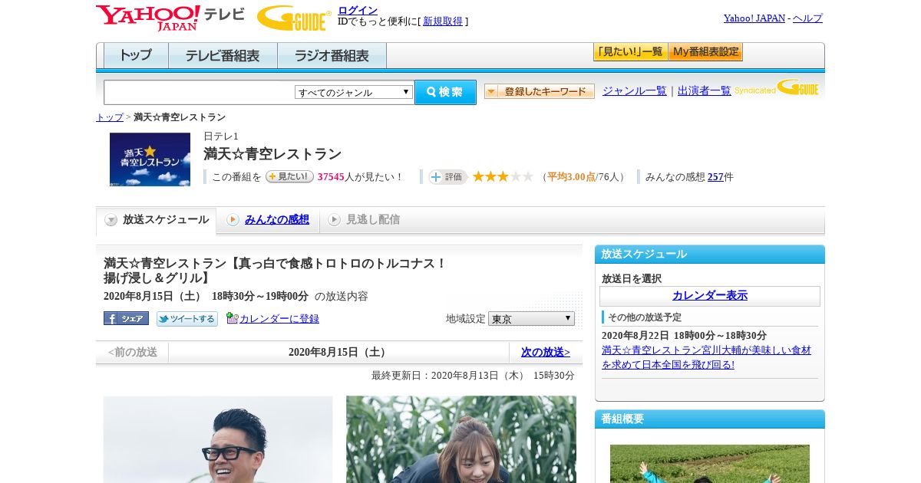Click the G-GUIDE logo in header
Image resolution: width=921 pixels, height=483 pixels.
(294, 18)
